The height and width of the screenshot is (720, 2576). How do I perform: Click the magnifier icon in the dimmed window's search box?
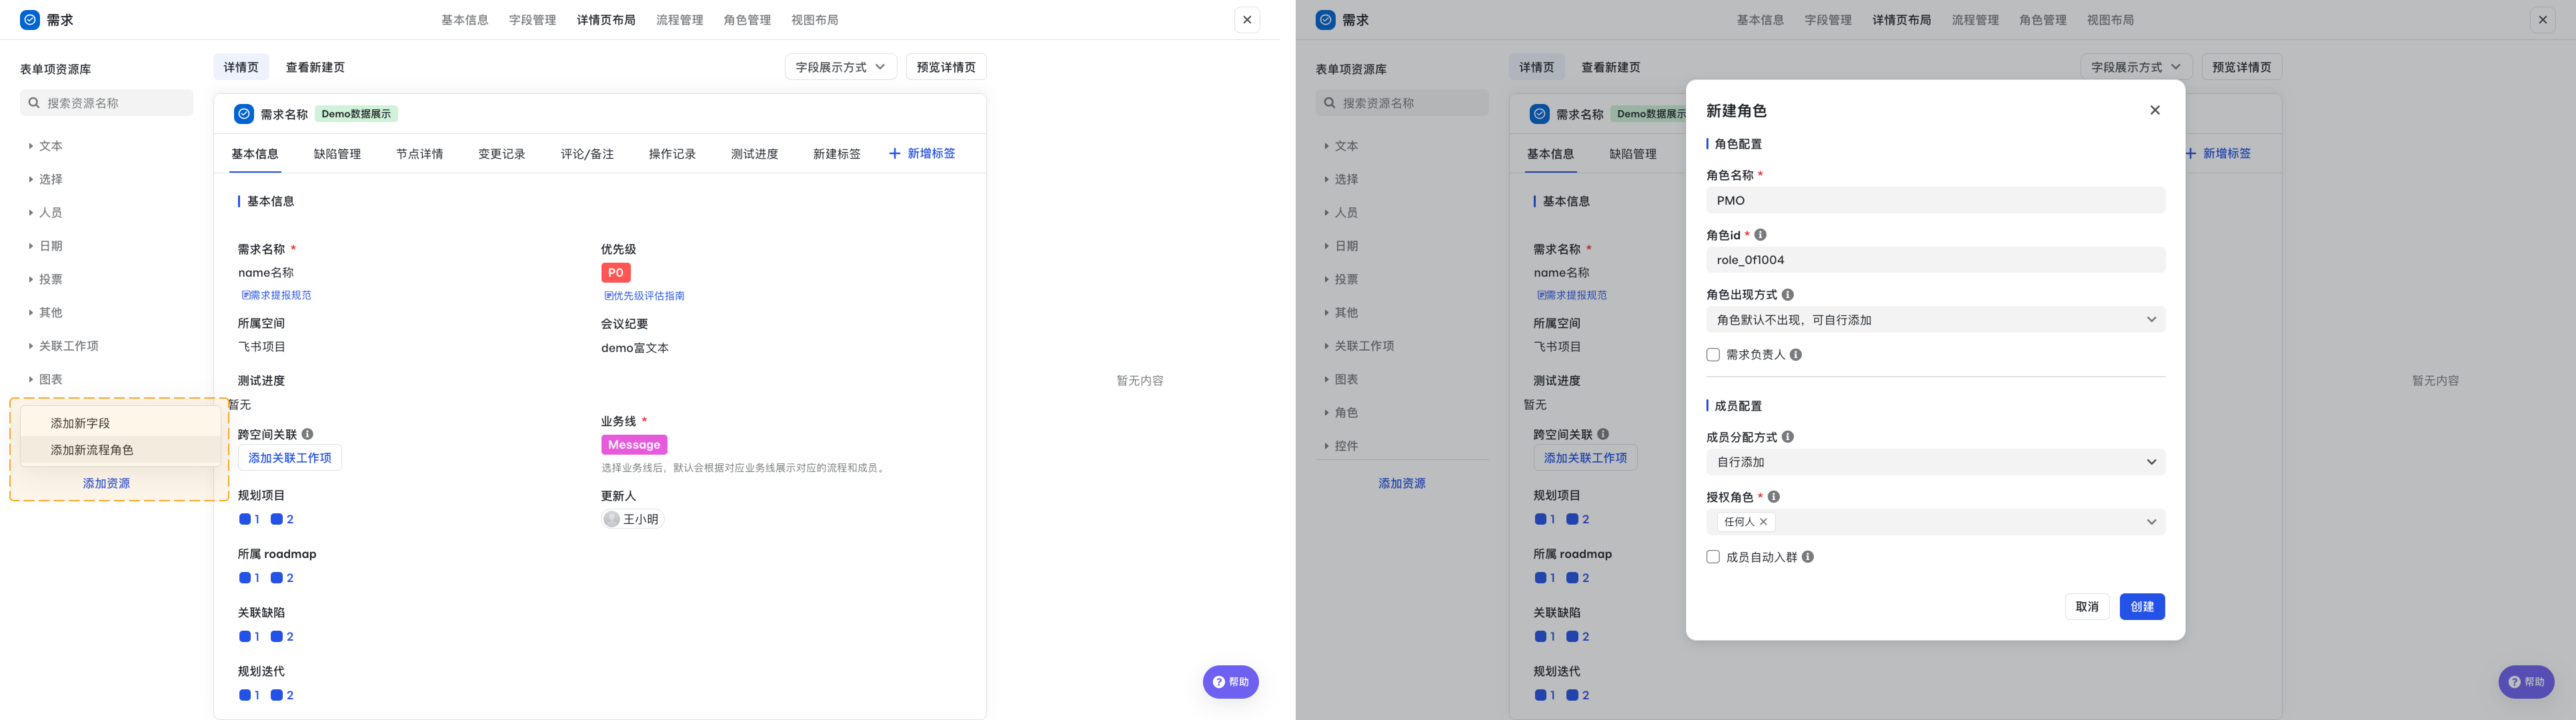coord(1330,103)
